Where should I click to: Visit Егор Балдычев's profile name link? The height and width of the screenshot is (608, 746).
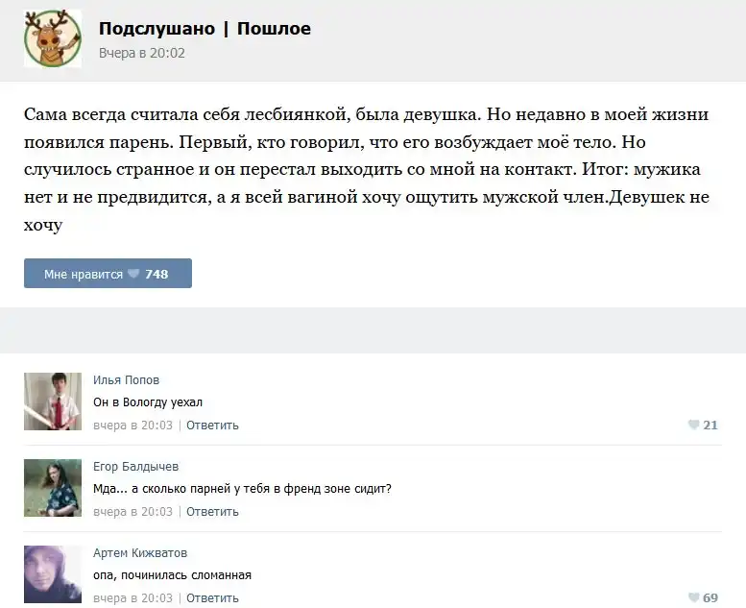(135, 467)
